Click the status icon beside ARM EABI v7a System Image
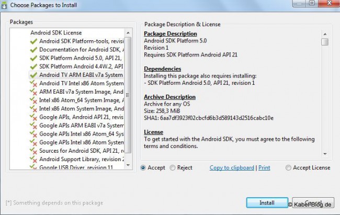 33,92
